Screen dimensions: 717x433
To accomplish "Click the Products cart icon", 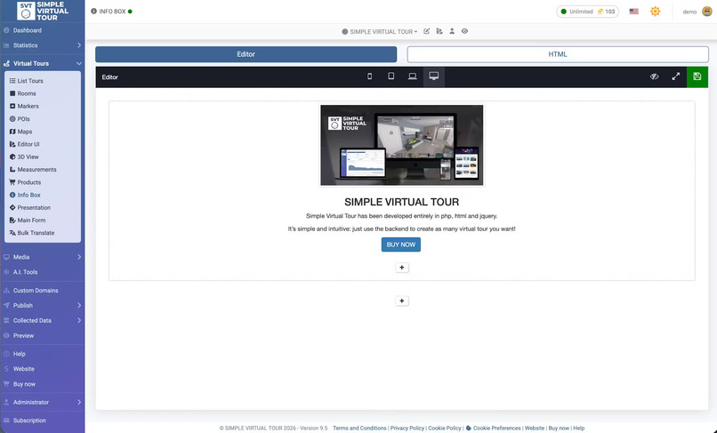I will coord(12,182).
